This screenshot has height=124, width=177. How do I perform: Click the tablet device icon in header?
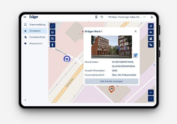coord(96,17)
